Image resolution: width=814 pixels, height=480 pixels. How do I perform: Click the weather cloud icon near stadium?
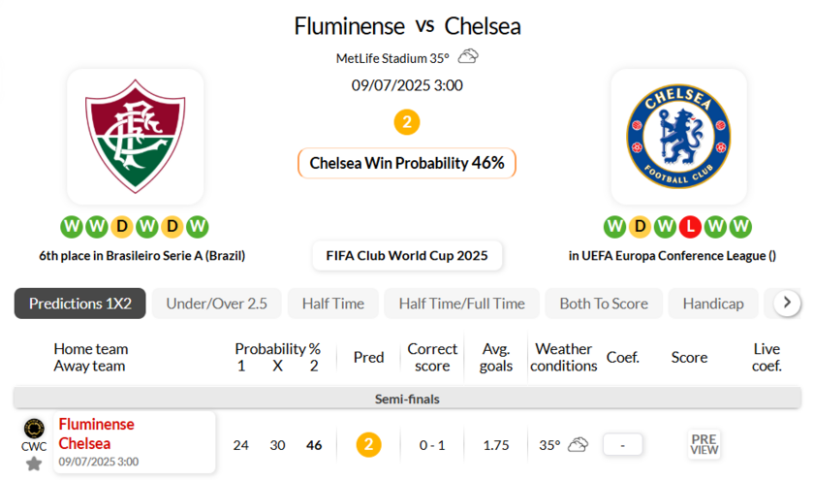coord(468,57)
